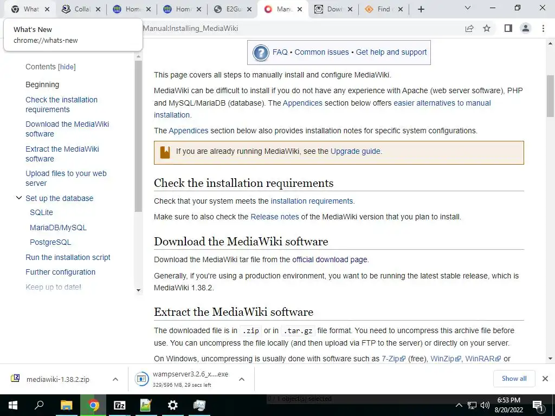The image size is (555, 416).
Task: Open File Explorer from the taskbar
Action: pyautogui.click(x=66, y=405)
